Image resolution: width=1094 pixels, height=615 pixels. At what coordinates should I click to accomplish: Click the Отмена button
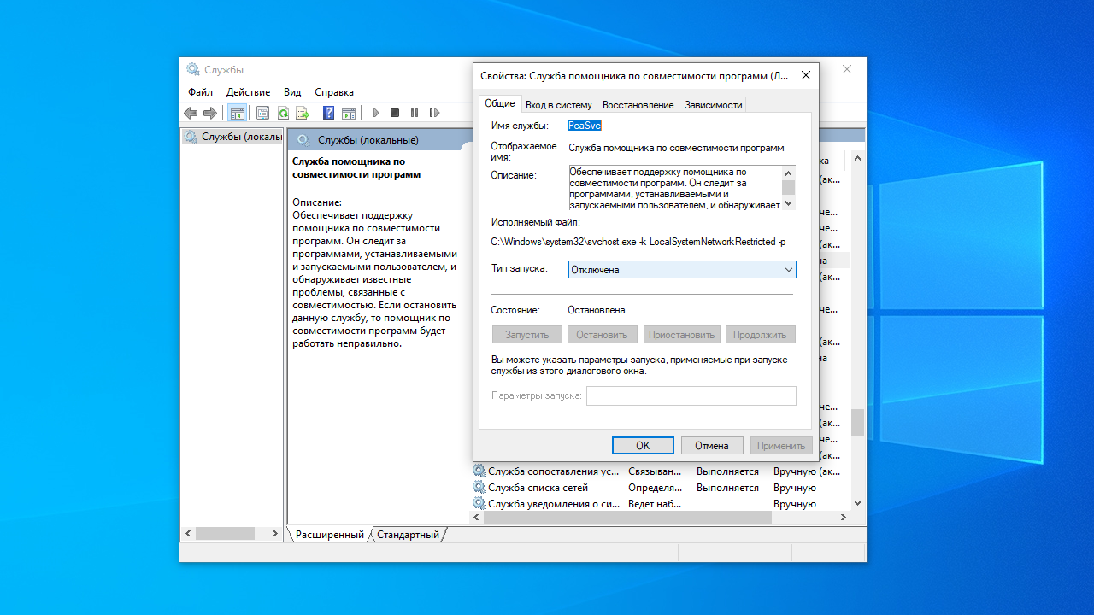point(712,446)
